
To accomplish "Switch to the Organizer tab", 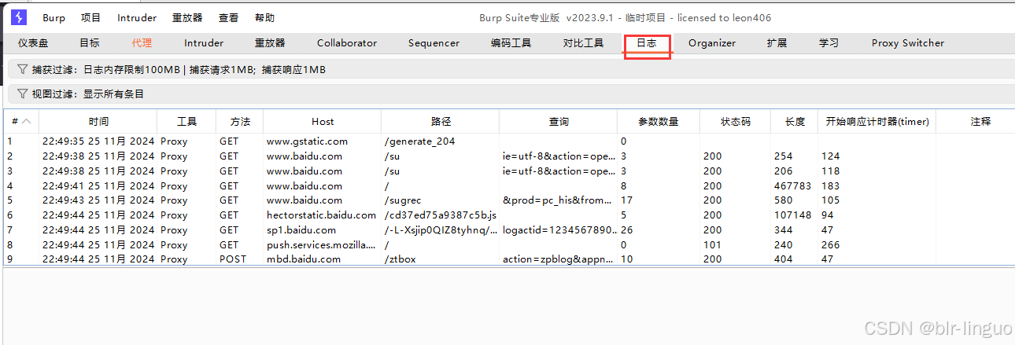I will point(712,43).
